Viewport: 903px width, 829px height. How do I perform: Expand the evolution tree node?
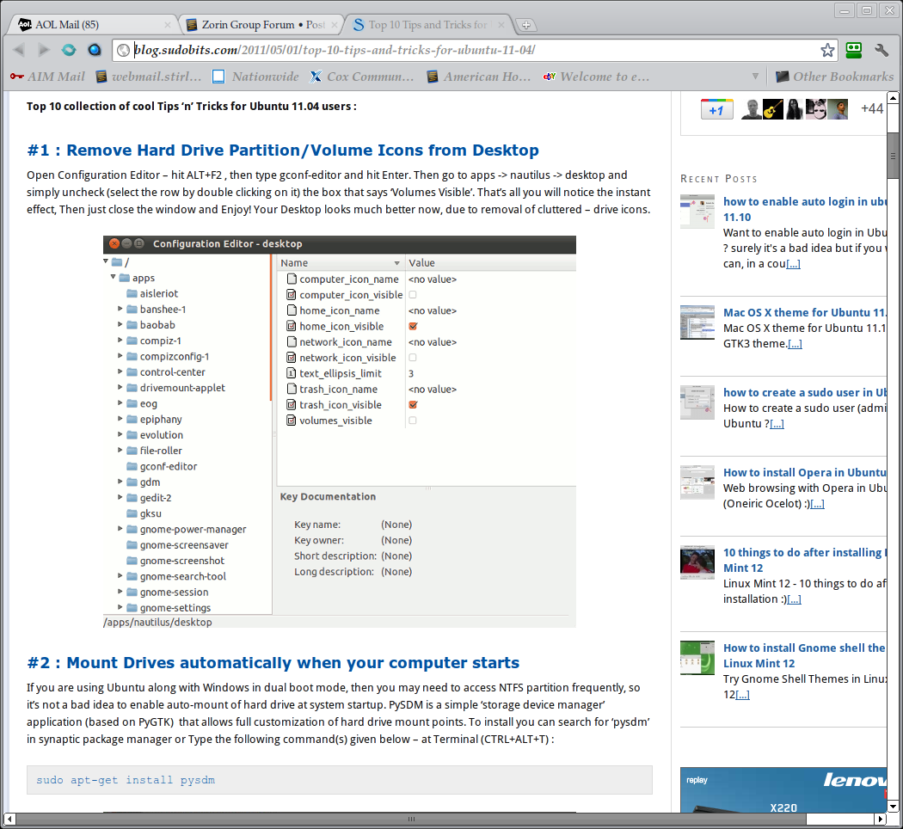coord(120,434)
